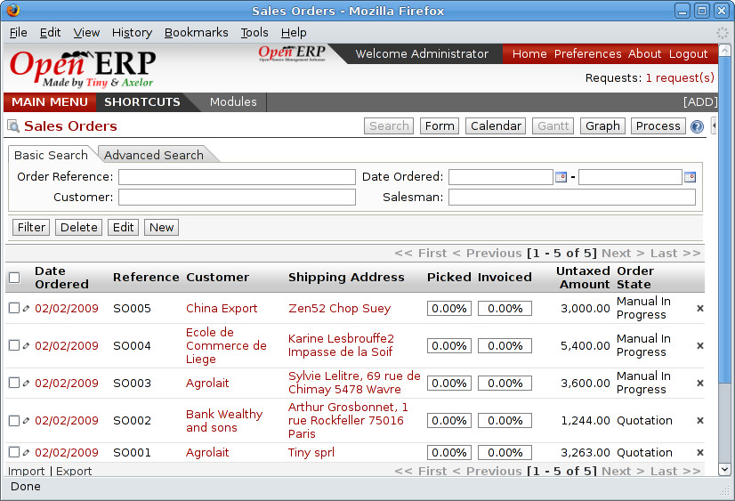Click the edit pencil for order SO004
The width and height of the screenshot is (735, 501).
(x=27, y=346)
